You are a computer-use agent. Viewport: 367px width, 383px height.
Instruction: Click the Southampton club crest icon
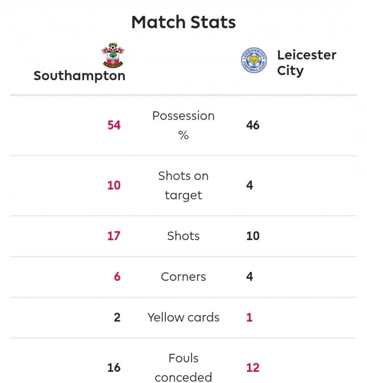113,56
